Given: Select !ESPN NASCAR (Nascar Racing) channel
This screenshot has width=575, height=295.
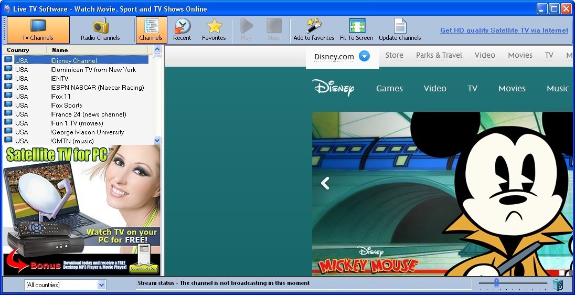Looking at the screenshot, I should pos(76,87).
